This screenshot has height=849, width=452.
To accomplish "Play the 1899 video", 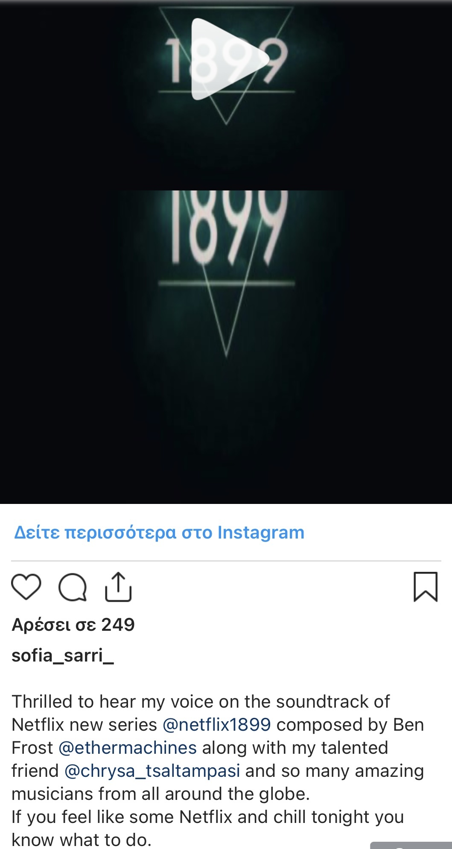I will (230, 59).
